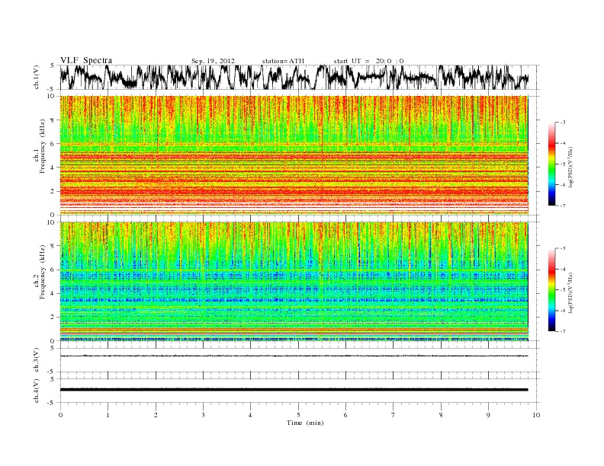Click the '8' kHz tick on ch.2 spectrogram
The width and height of the screenshot is (604, 466).
coord(53,246)
